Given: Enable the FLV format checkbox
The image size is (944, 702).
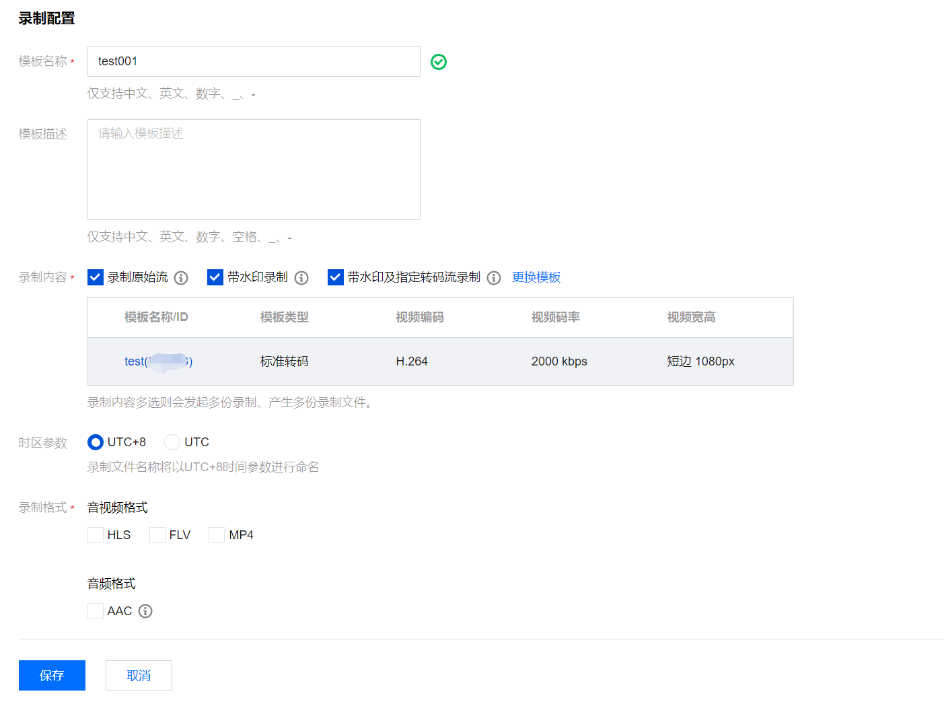Looking at the screenshot, I should (x=157, y=535).
